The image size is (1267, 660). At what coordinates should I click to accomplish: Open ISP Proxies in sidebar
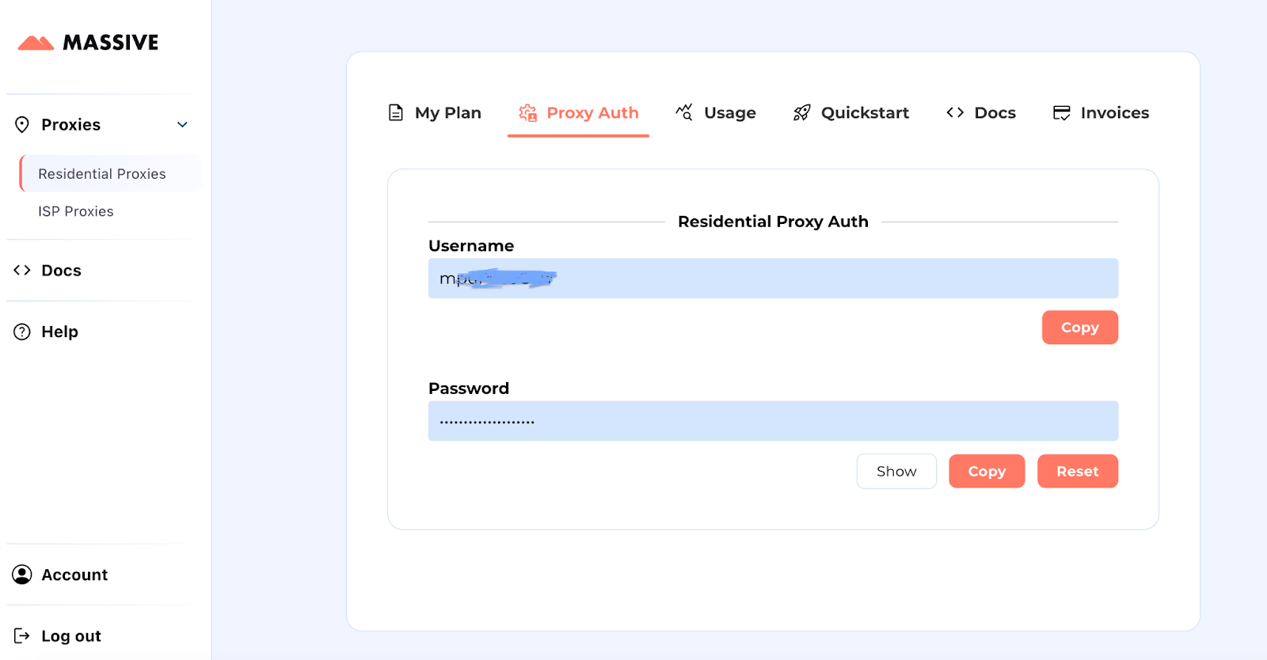pyautogui.click(x=76, y=211)
